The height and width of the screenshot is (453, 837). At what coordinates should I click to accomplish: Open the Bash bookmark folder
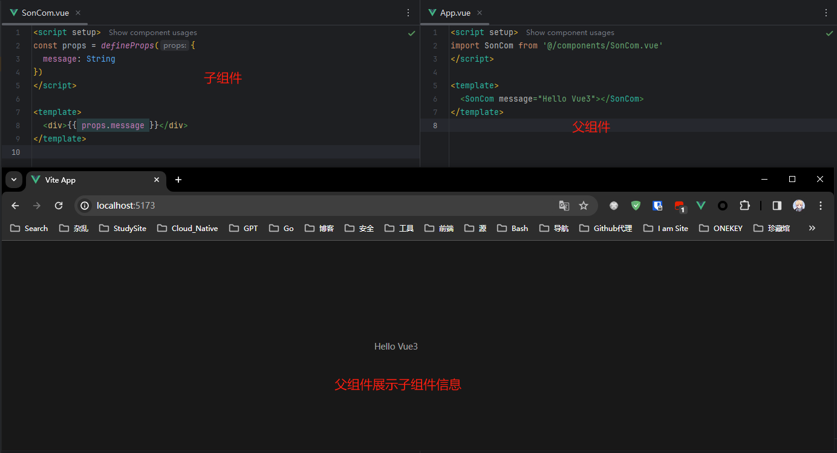[512, 228]
